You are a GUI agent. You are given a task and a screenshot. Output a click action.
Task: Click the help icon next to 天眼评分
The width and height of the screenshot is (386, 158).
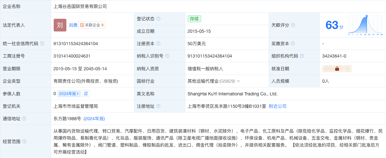[x=293, y=25]
